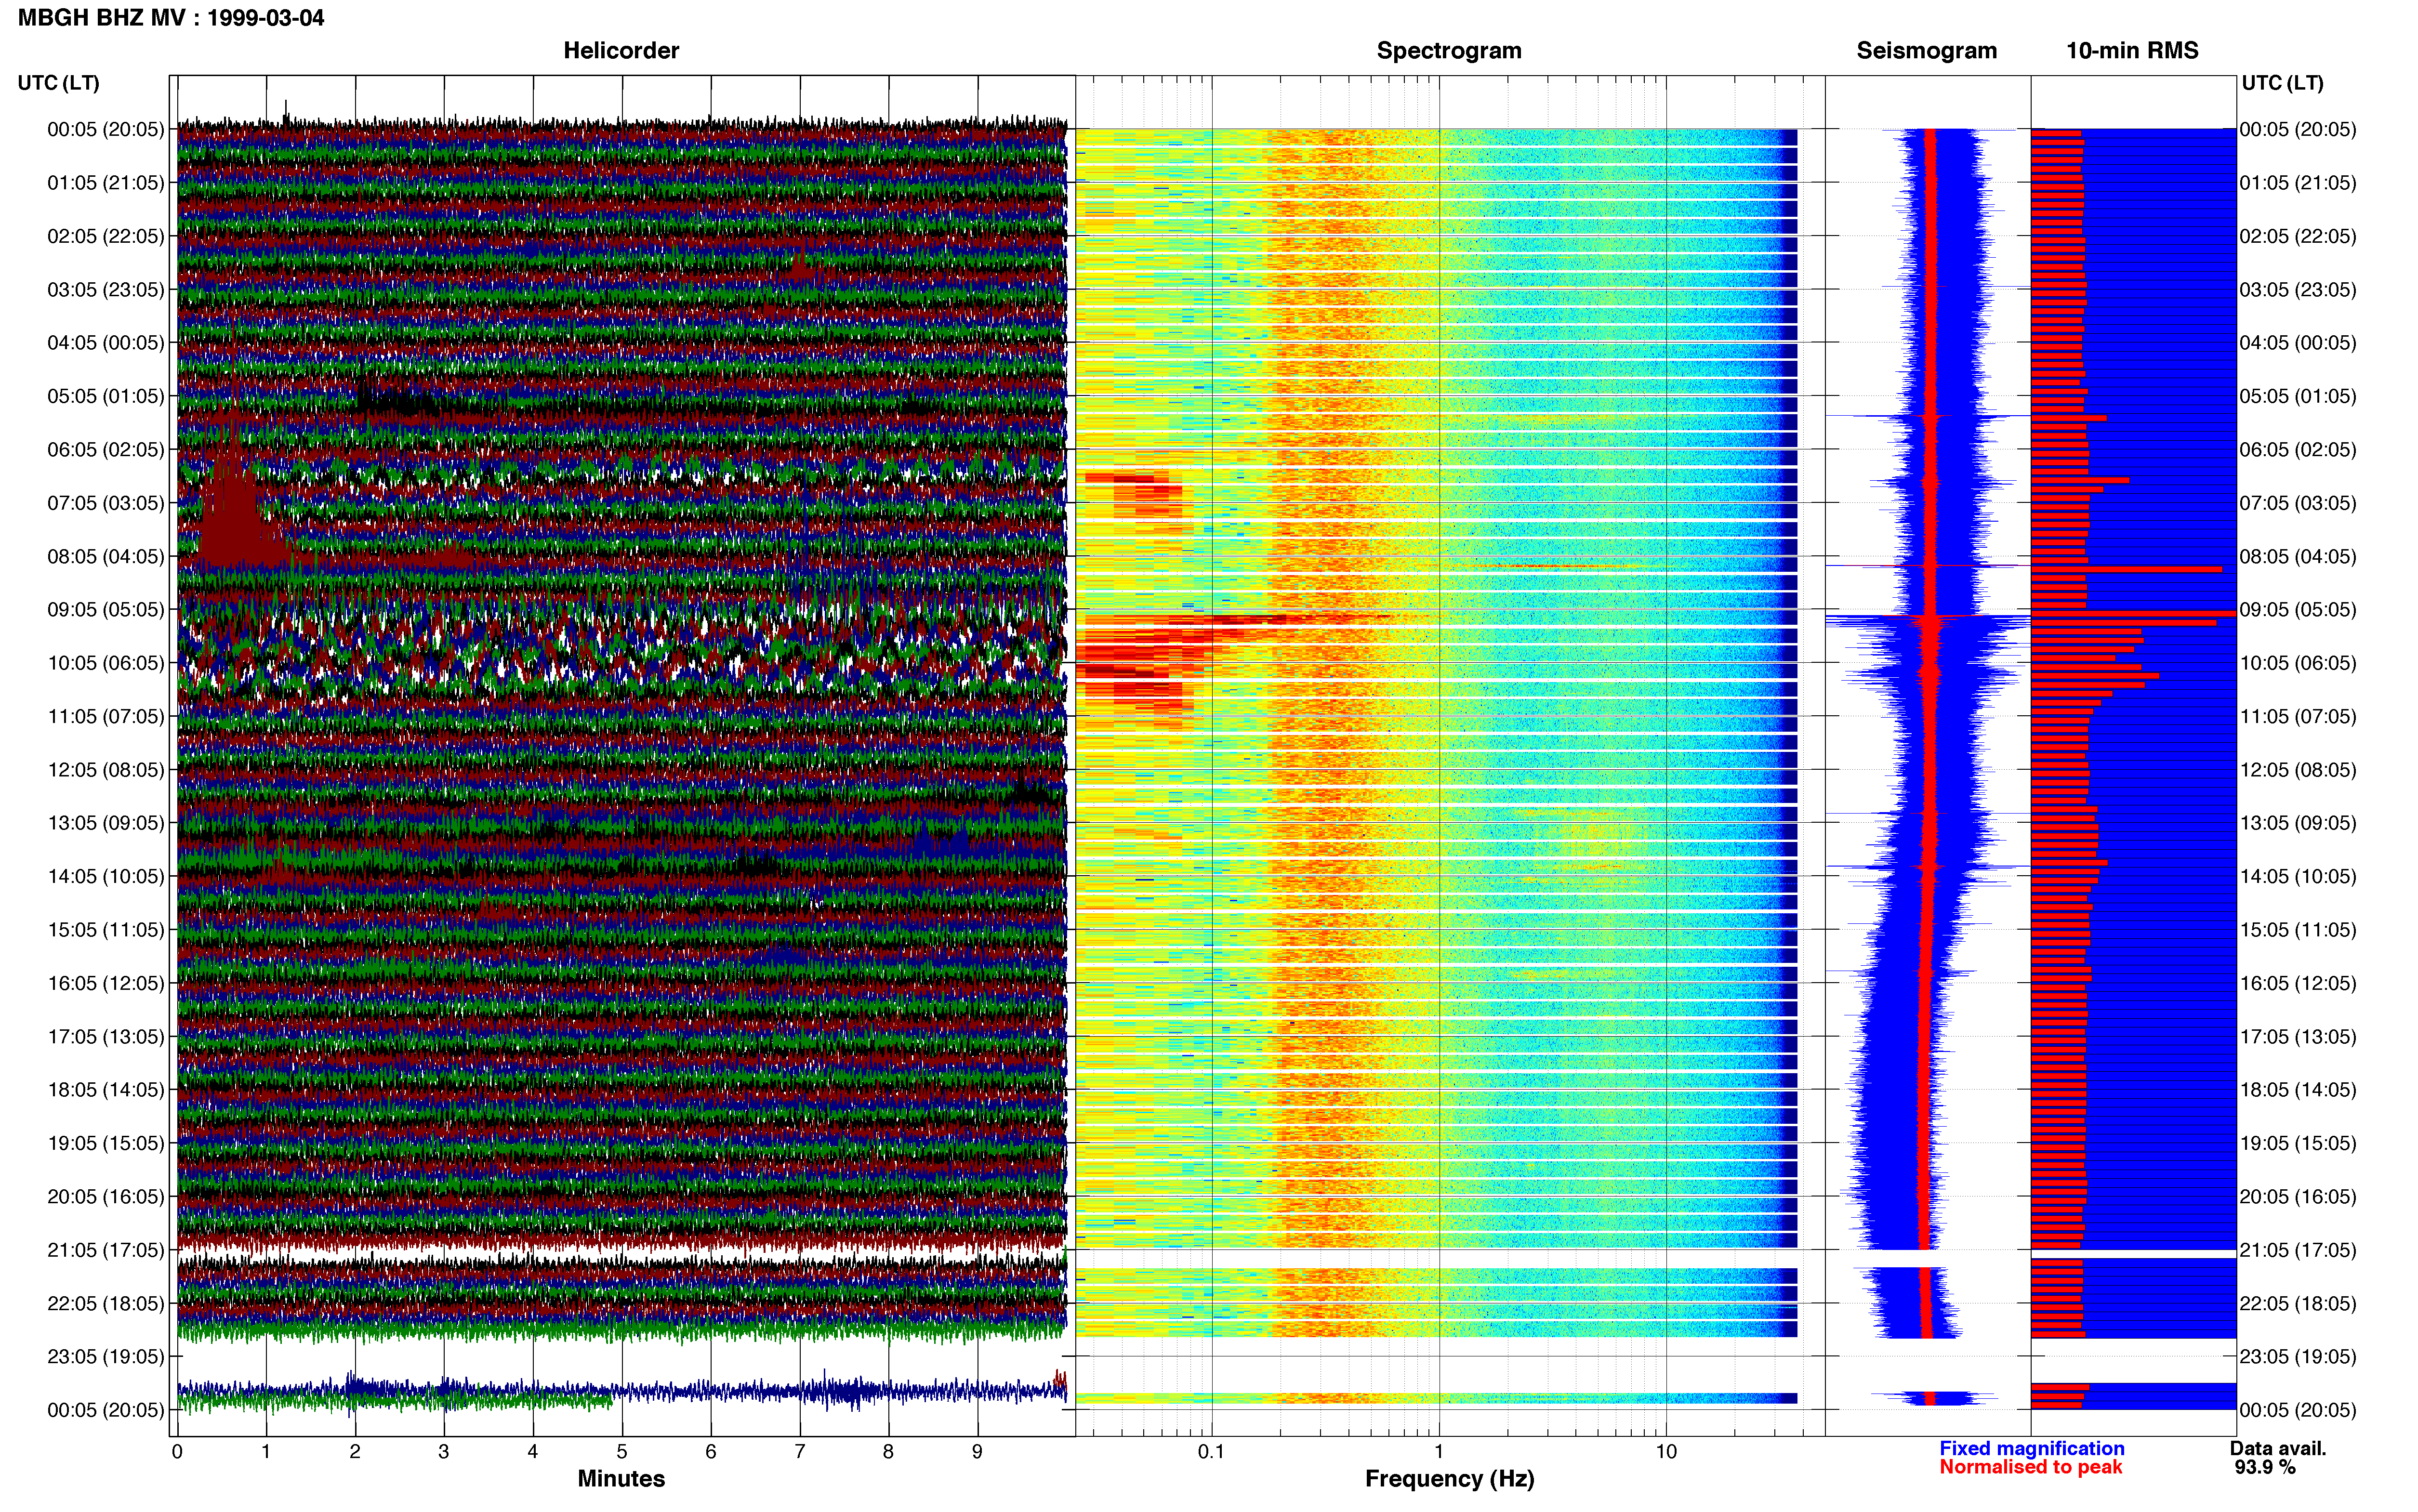Click the left '15:05 (11:05)' time label
The width and height of the screenshot is (2418, 1512).
coord(105,930)
